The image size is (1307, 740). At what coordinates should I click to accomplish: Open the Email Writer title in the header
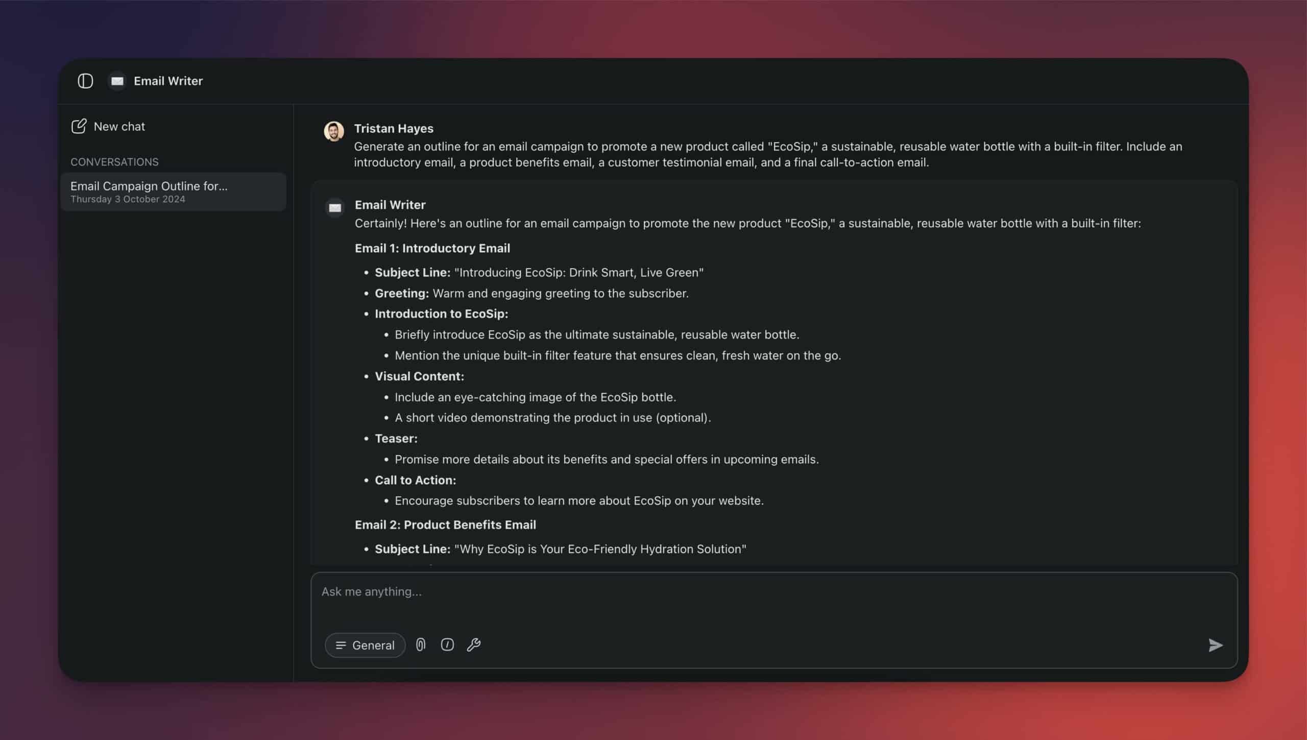(168, 81)
